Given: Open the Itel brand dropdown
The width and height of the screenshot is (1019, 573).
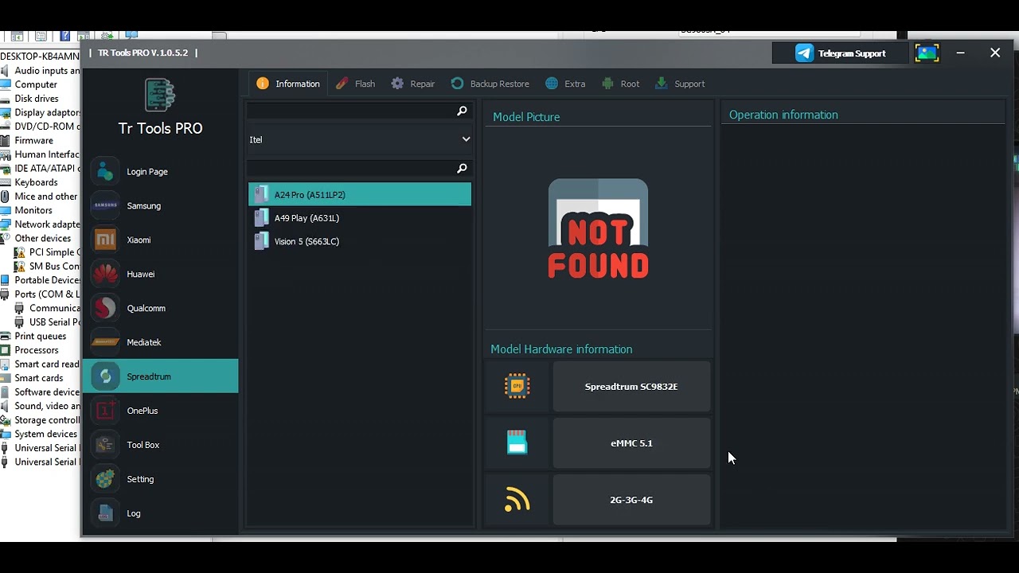Looking at the screenshot, I should click(x=360, y=139).
